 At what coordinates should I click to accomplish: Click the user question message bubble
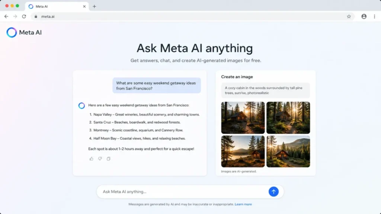(157, 85)
